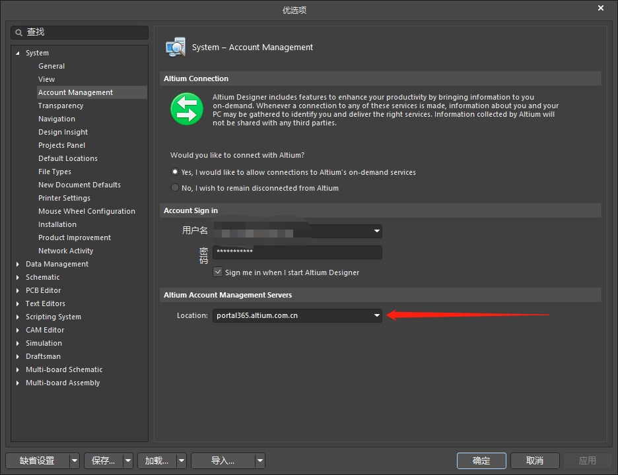Click the 应用 apply button
618x475 pixels.
pos(587,460)
